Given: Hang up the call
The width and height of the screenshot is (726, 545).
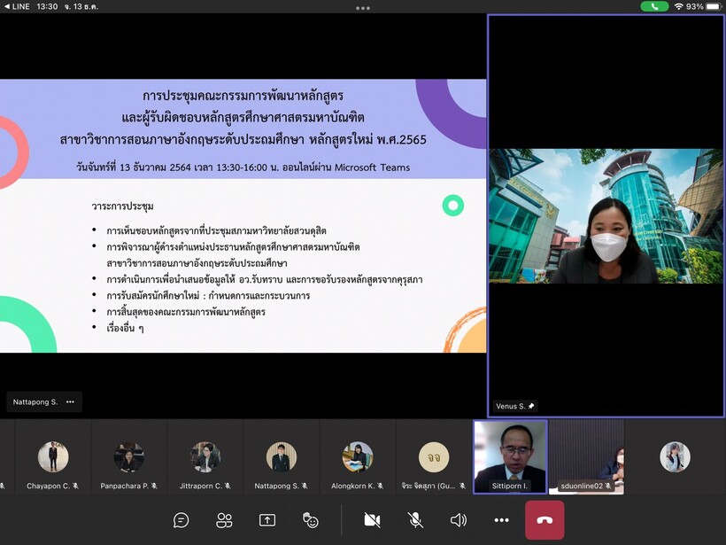Looking at the screenshot, I should point(544,520).
